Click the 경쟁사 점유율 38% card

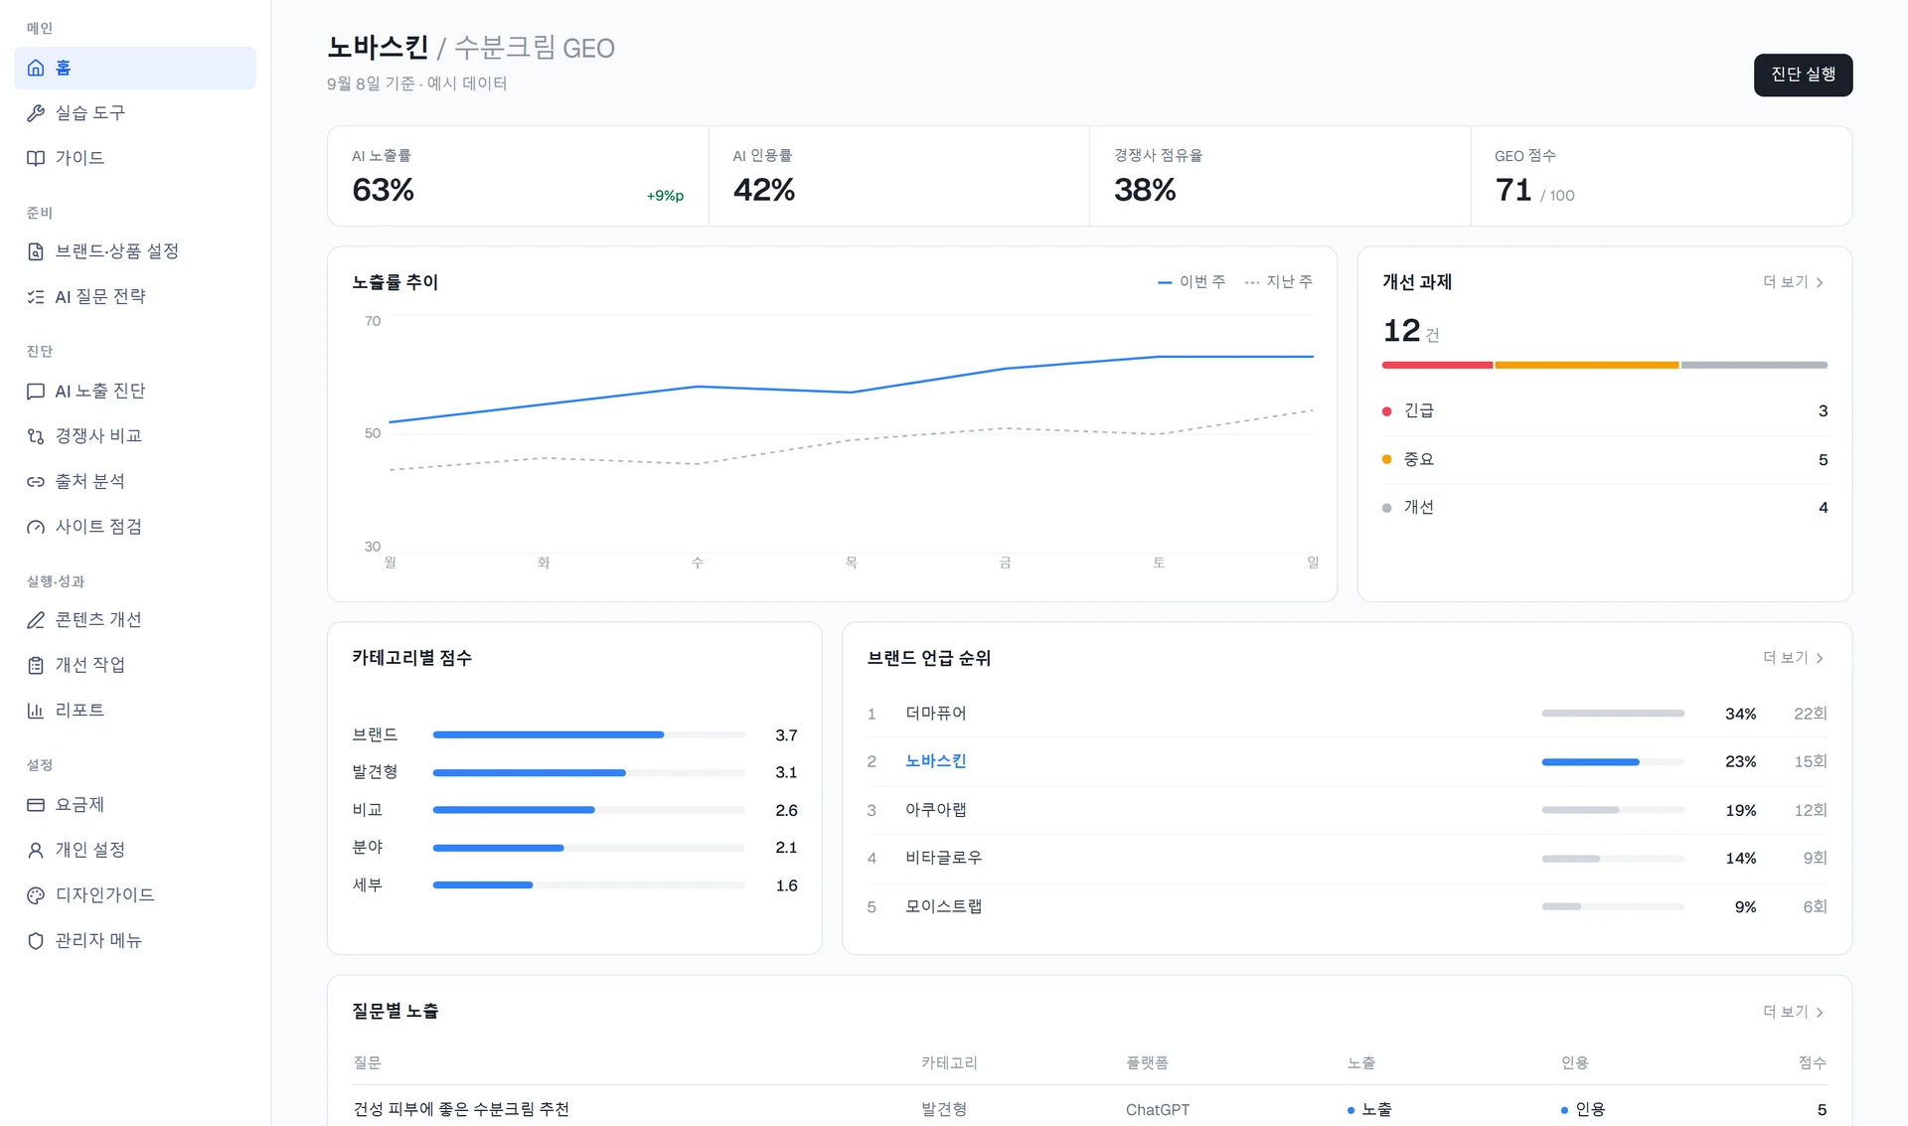click(x=1280, y=176)
